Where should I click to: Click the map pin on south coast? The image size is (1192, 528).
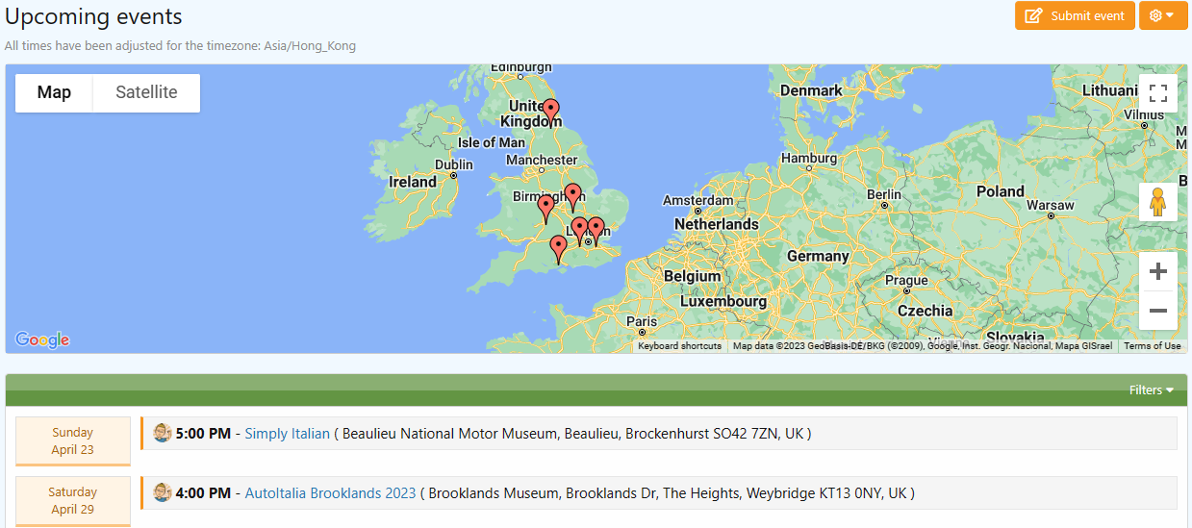(x=558, y=249)
